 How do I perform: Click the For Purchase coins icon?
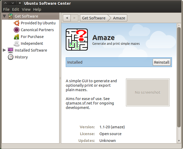click(17, 37)
